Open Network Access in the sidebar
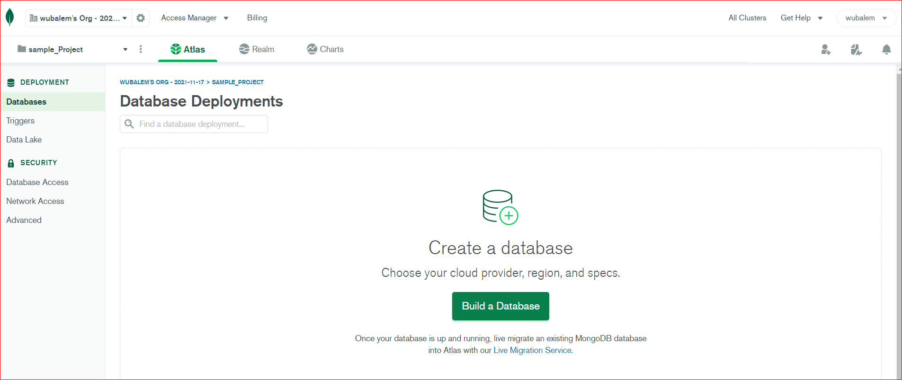The height and width of the screenshot is (380, 902). (x=35, y=201)
